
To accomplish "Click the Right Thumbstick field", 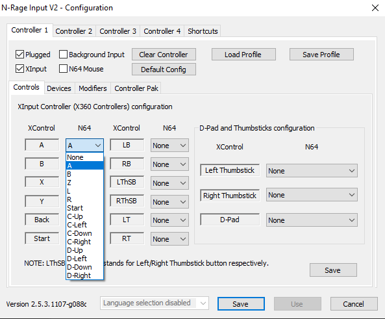I will [230, 196].
